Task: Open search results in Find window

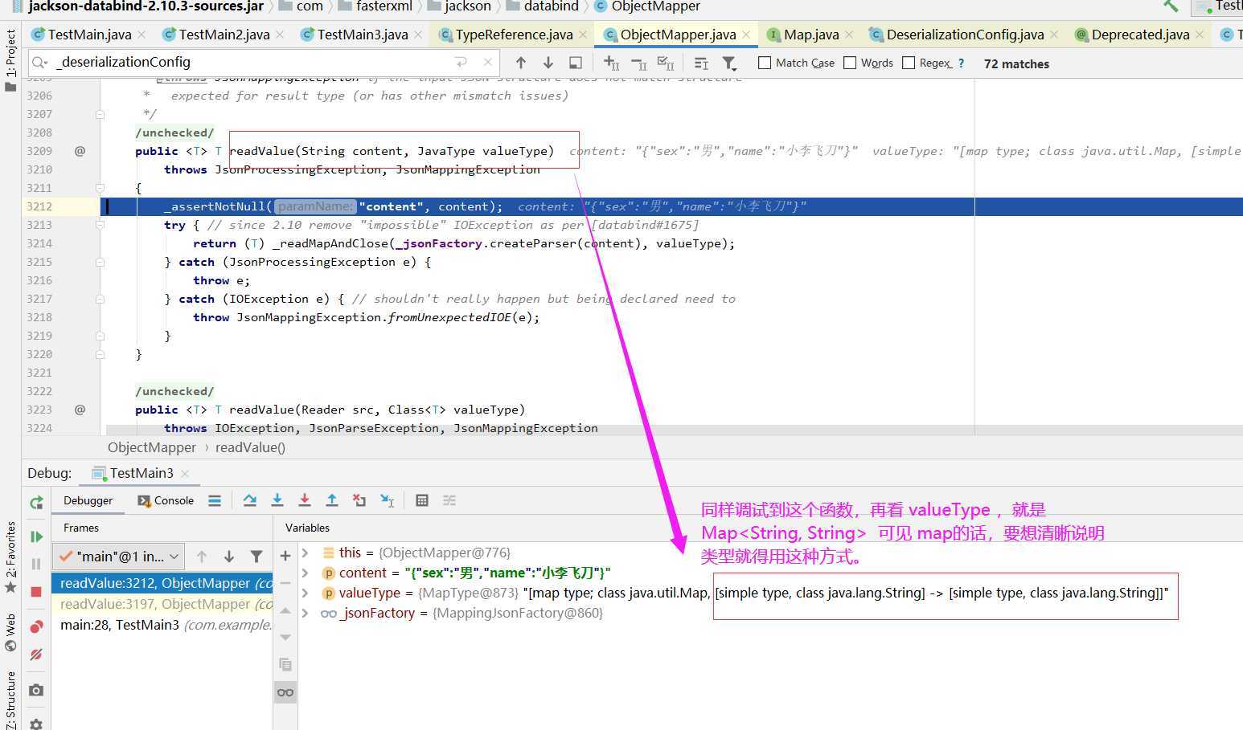Action: tap(576, 63)
